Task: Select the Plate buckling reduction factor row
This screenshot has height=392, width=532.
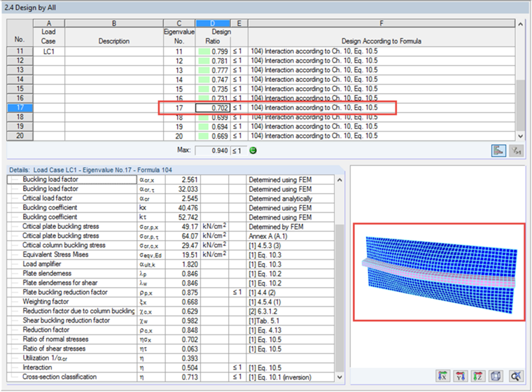Action: point(171,292)
